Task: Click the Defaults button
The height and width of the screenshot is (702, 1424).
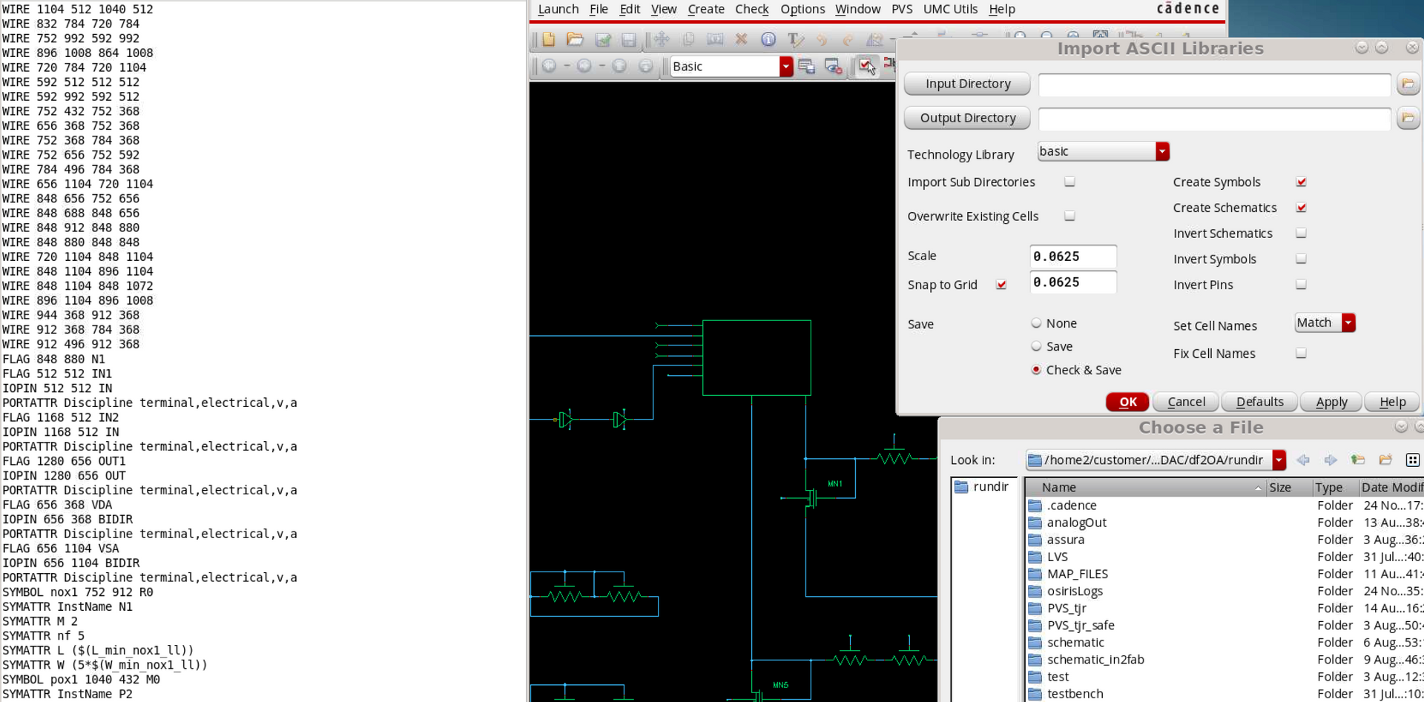Action: click(x=1259, y=402)
